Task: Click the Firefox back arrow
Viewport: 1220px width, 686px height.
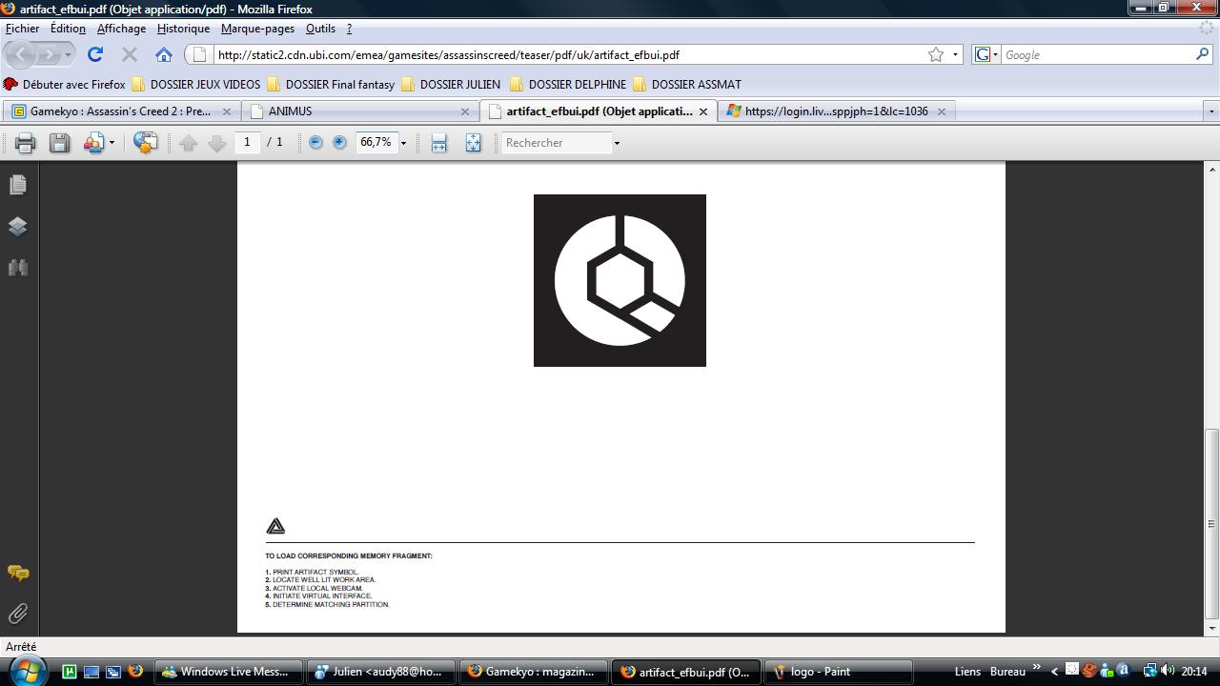Action: coord(23,54)
